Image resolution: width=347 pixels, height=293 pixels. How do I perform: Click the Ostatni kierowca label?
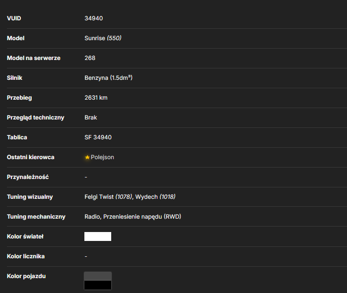point(31,157)
